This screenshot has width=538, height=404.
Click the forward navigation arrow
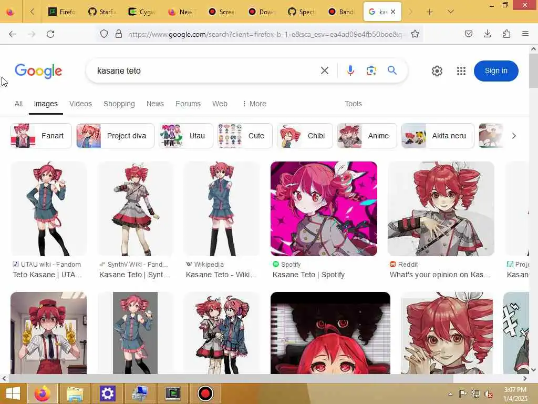(x=32, y=34)
